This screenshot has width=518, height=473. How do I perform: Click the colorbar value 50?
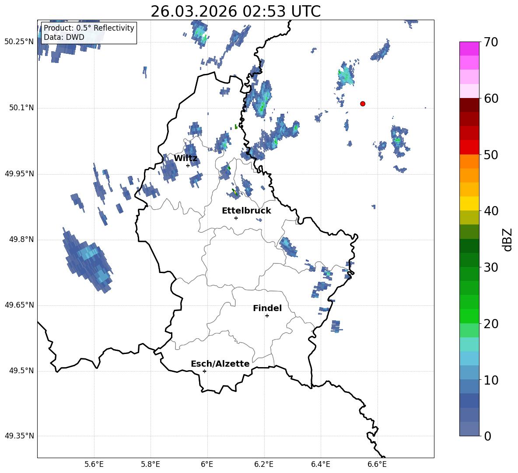click(491, 154)
